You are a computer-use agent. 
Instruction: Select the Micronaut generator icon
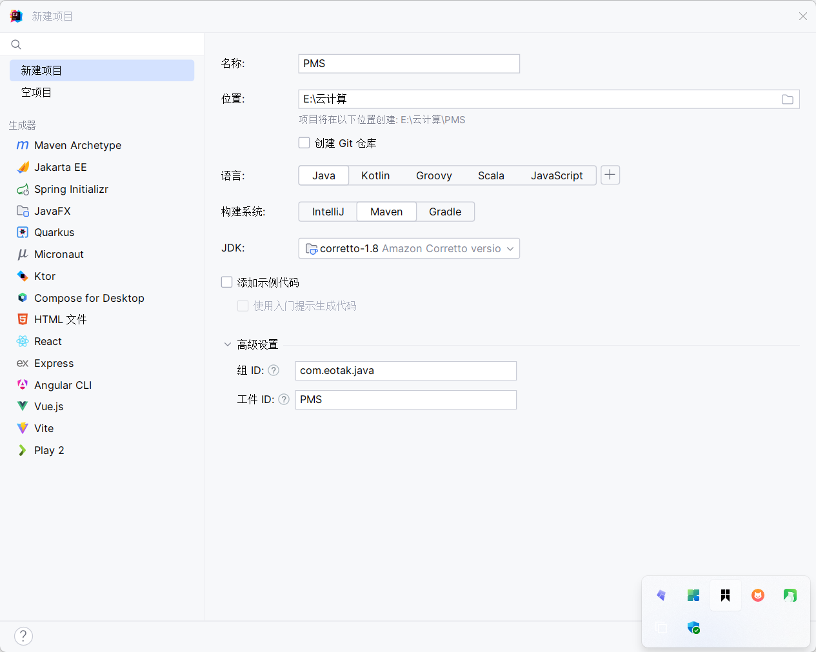click(x=23, y=254)
